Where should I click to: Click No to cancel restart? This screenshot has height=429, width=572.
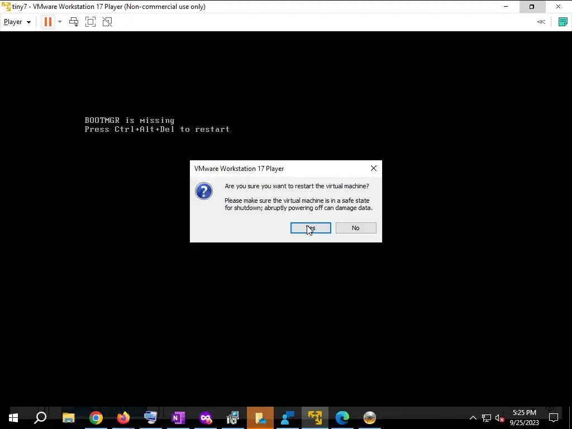pyautogui.click(x=356, y=228)
